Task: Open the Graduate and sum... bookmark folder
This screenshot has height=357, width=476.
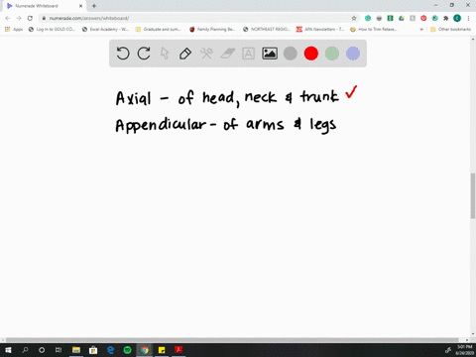Action: [x=158, y=29]
